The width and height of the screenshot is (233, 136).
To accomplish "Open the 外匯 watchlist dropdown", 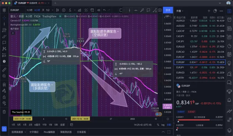I will tap(180, 11).
